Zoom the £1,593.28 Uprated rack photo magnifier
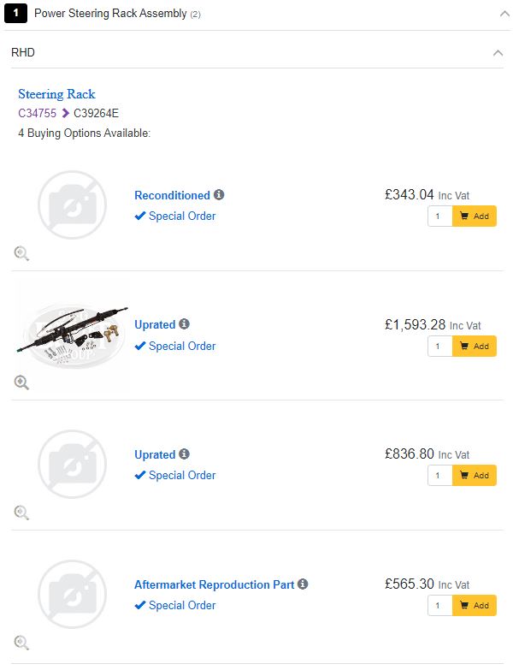513x670 pixels. [x=21, y=382]
